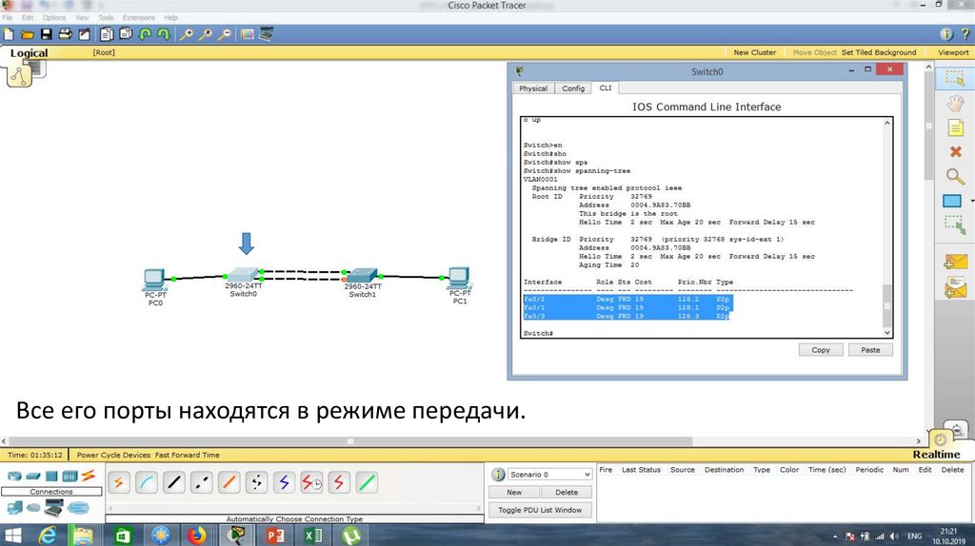Image resolution: width=975 pixels, height=546 pixels.
Task: Choose the blue rectangle drawing tool
Action: (x=952, y=201)
